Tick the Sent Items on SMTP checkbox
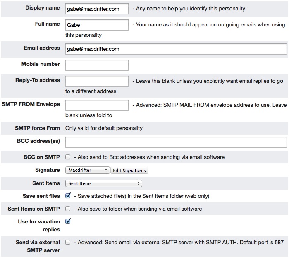Image resolution: width=289 pixels, height=257 pixels. (x=68, y=209)
